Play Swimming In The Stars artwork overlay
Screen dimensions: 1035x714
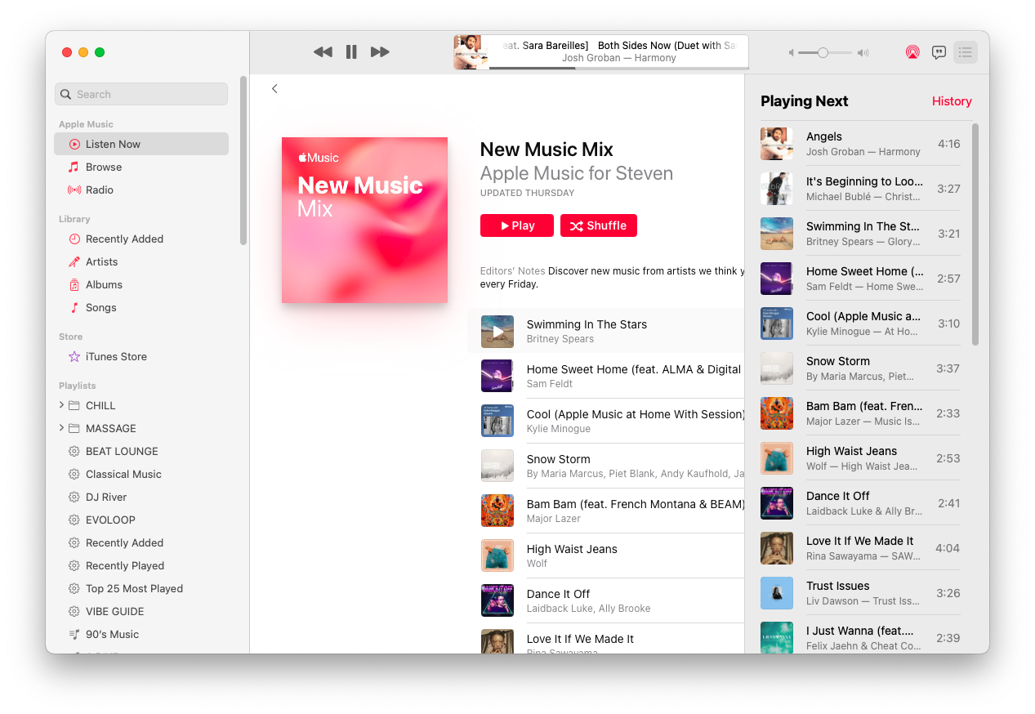(x=497, y=332)
